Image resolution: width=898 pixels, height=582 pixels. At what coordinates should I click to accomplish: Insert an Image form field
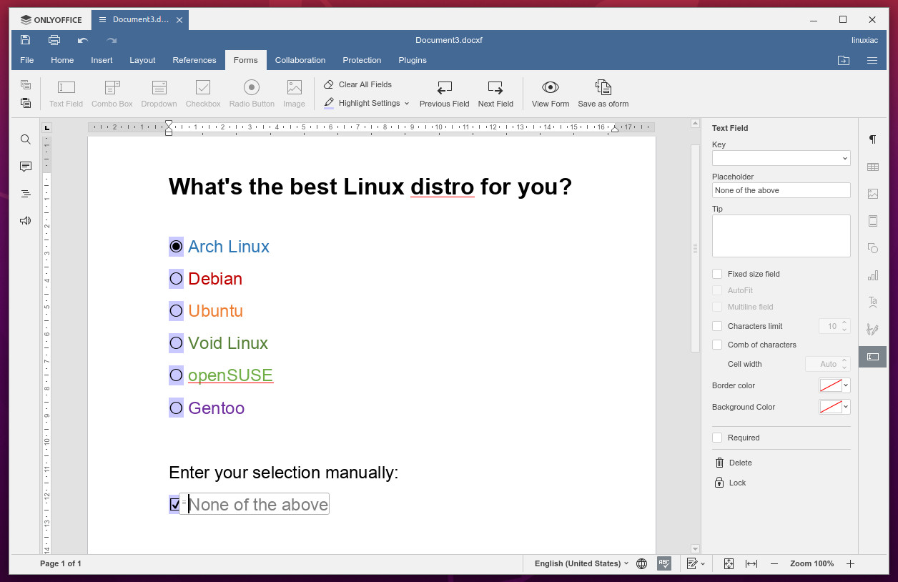294,94
